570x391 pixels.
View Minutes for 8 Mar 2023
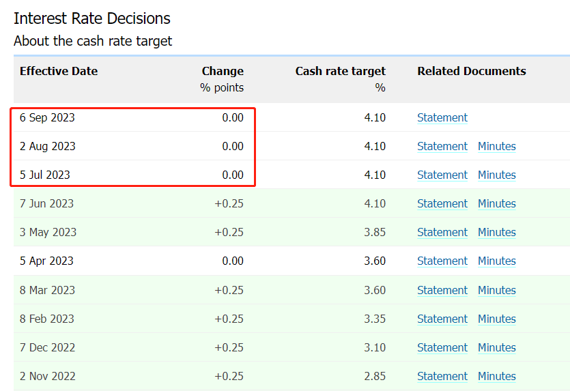point(496,290)
